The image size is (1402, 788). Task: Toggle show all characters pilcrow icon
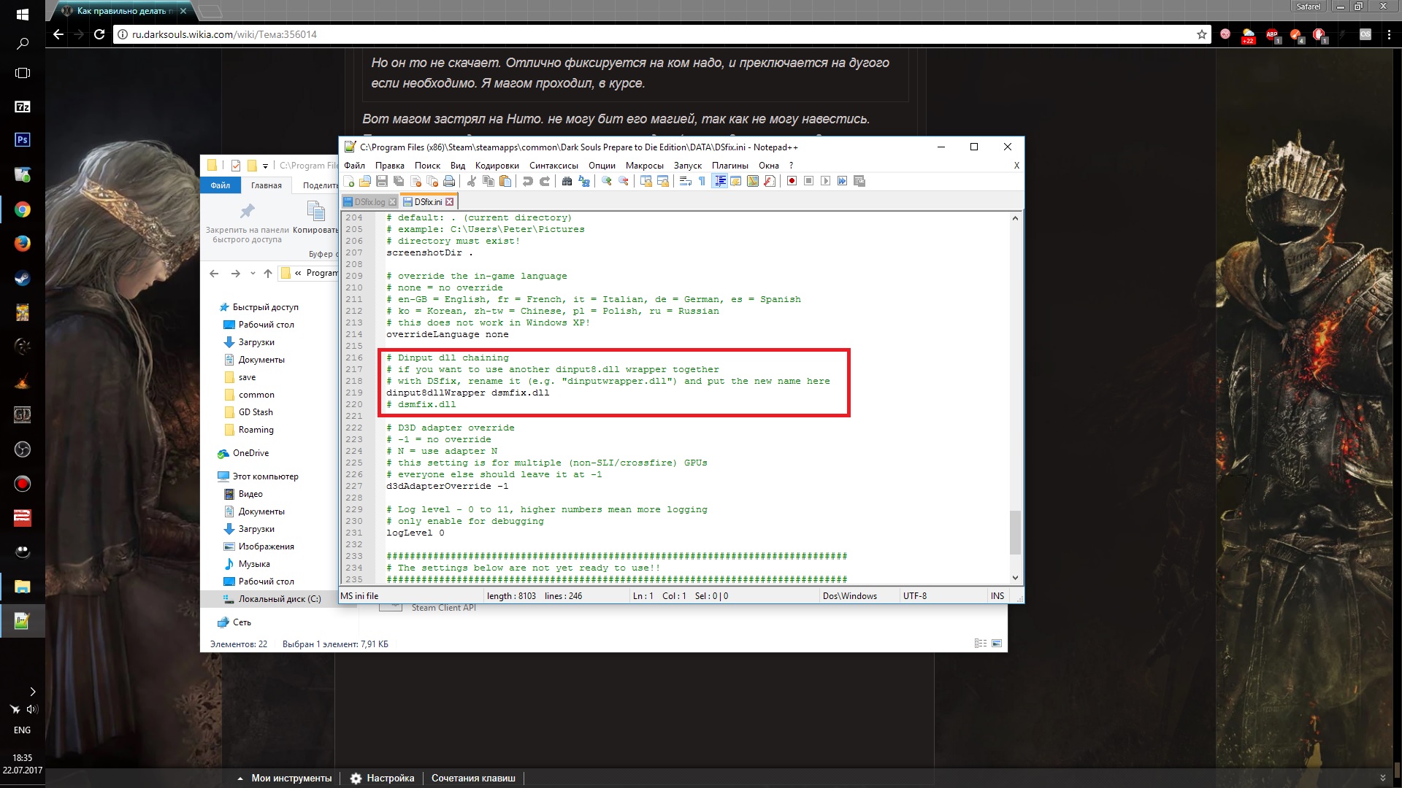702,181
